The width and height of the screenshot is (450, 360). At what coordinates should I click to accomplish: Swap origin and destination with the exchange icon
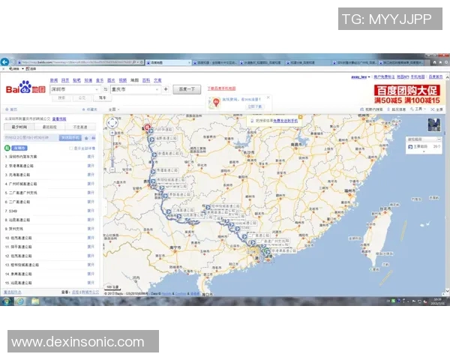coord(106,89)
